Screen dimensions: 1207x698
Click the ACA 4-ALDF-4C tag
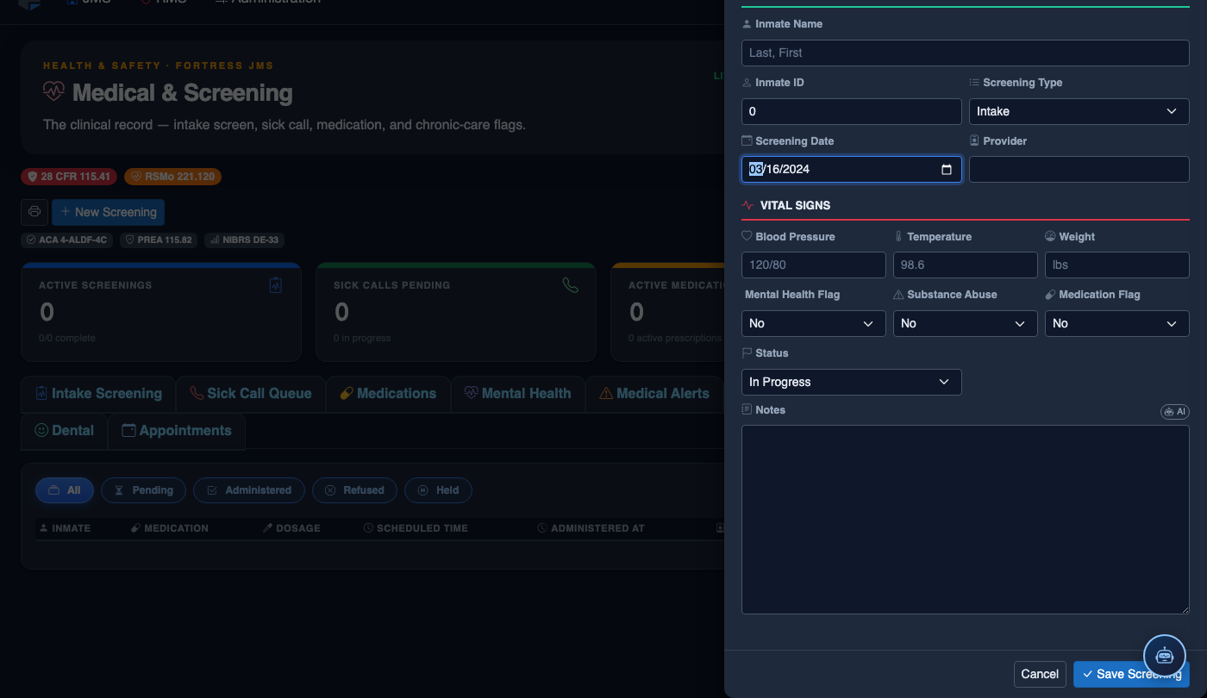67,240
